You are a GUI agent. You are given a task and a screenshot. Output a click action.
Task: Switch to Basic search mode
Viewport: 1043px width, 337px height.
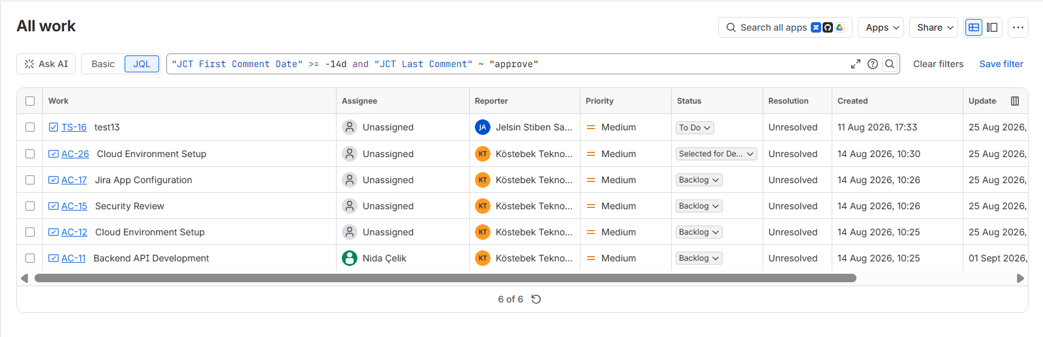pyautogui.click(x=103, y=64)
